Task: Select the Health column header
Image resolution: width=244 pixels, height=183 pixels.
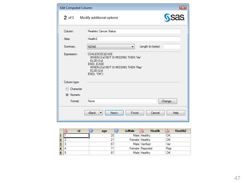Action: [x=152, y=131]
